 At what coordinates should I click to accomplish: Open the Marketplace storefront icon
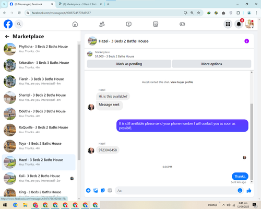[156, 24]
